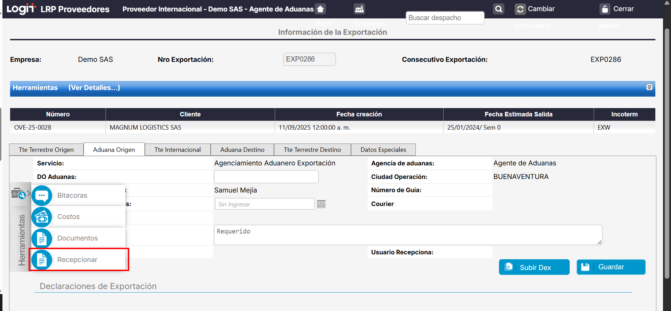The height and width of the screenshot is (311, 671).
Task: Click the DO Aduanas input field
Action: pos(266,177)
